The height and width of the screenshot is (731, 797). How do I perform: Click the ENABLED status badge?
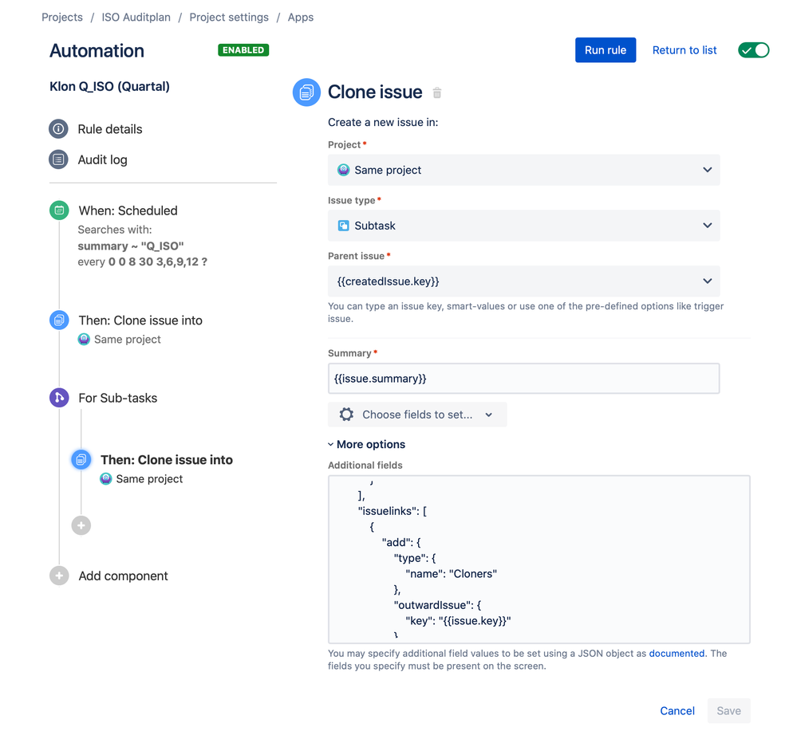click(243, 49)
